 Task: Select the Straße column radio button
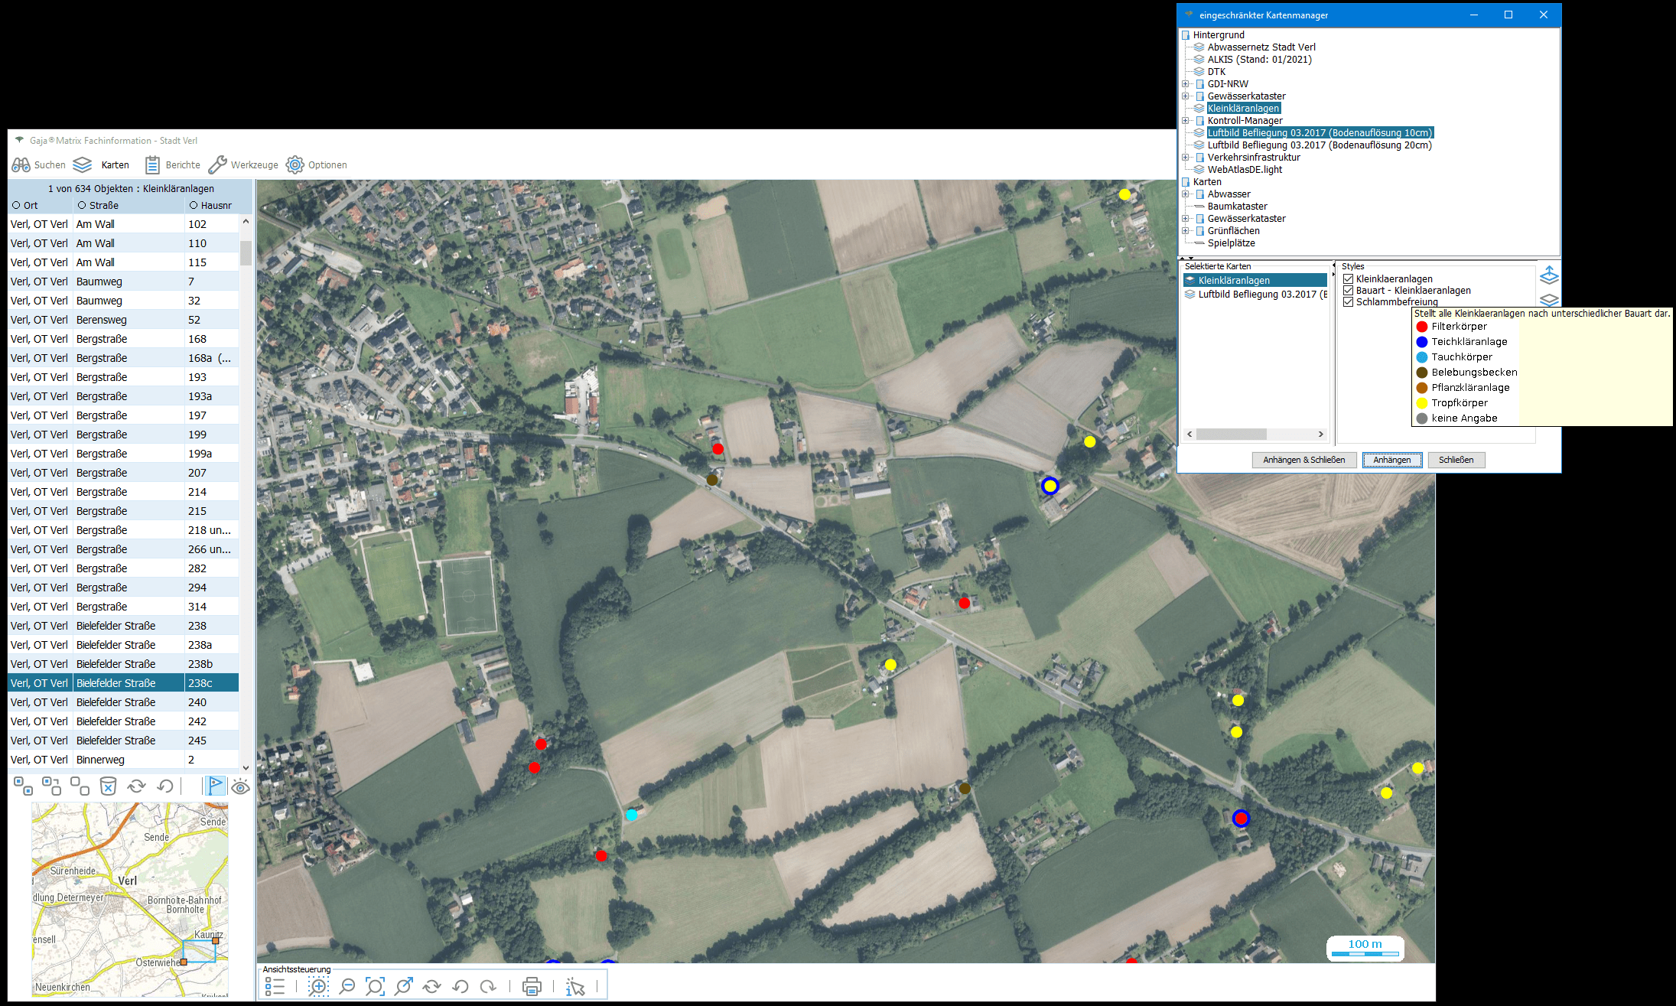coord(82,205)
